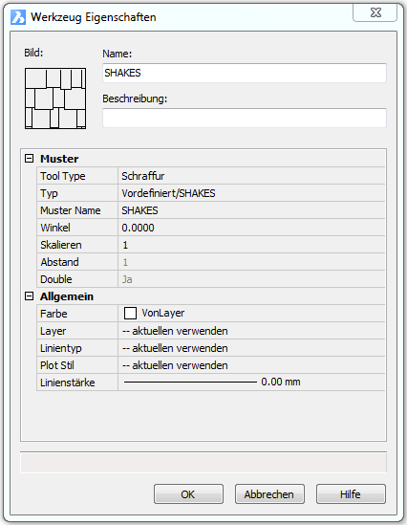Close the Werkzeug Eigenschaften dialog
Image resolution: width=407 pixels, height=525 pixels.
[x=375, y=13]
